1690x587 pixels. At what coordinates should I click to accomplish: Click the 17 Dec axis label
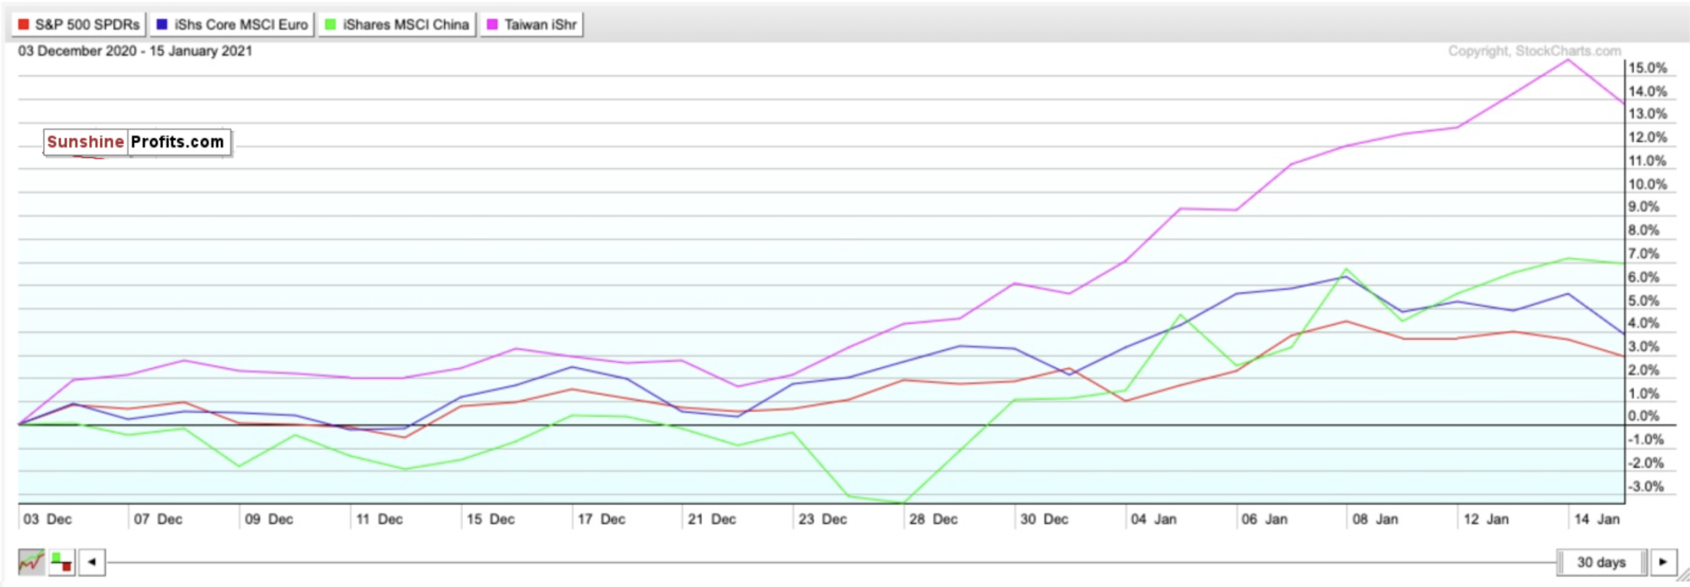(x=601, y=519)
